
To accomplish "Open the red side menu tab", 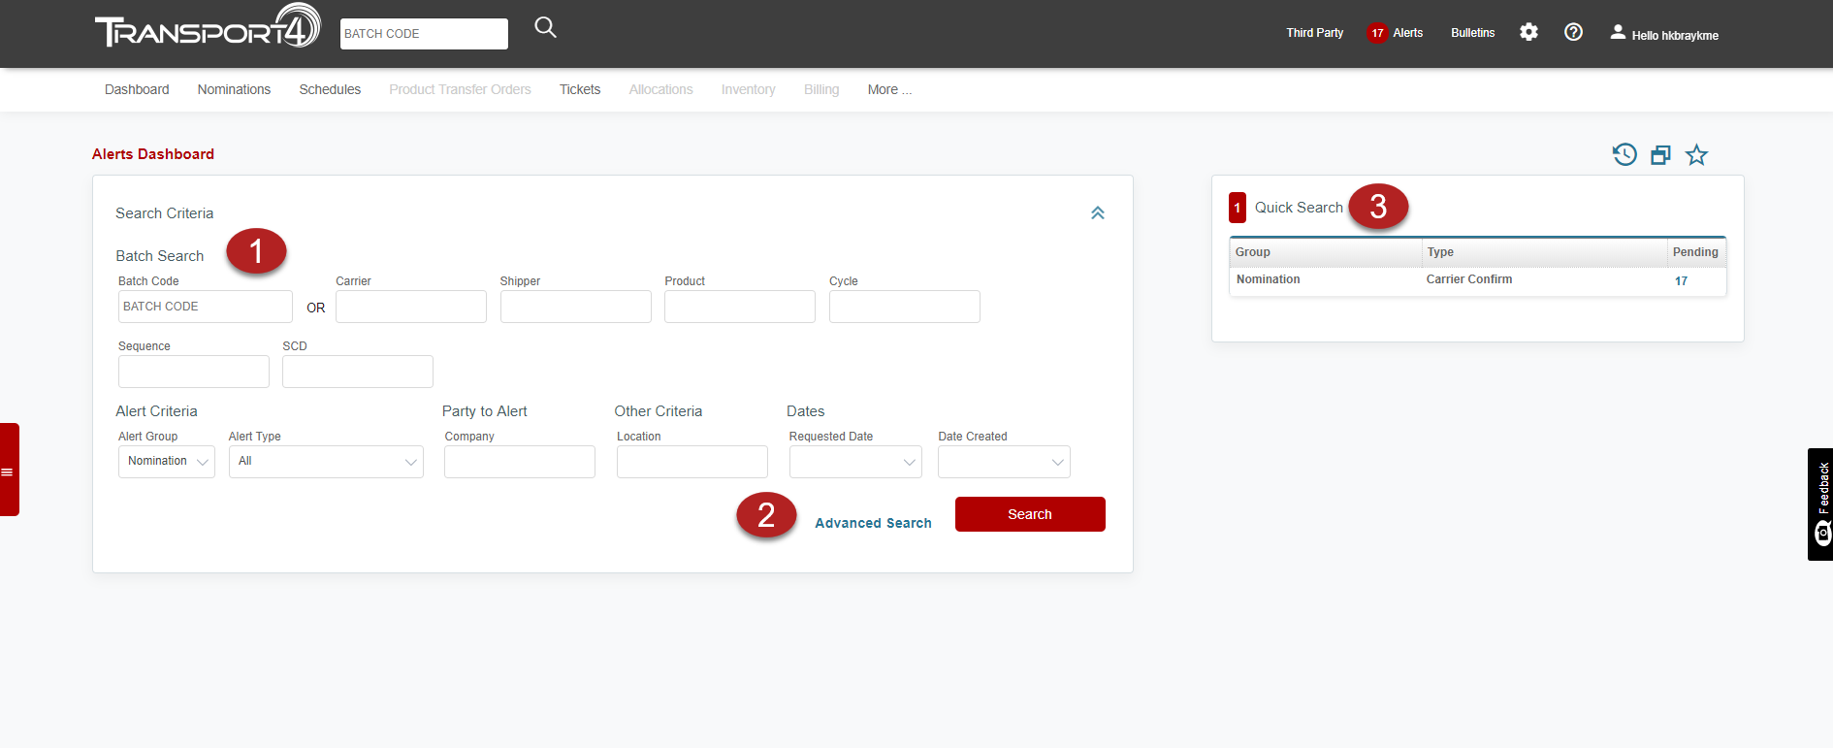I will [9, 470].
